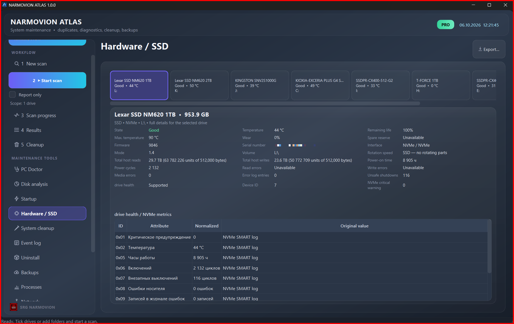The width and height of the screenshot is (514, 324).
Task: Click the Startup lightning bolt icon
Action: point(16,199)
